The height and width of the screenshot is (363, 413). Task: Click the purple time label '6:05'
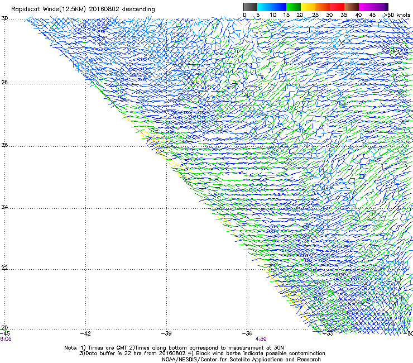(x=6, y=339)
